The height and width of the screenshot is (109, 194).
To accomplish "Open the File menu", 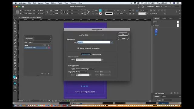I will (x=29, y=3).
